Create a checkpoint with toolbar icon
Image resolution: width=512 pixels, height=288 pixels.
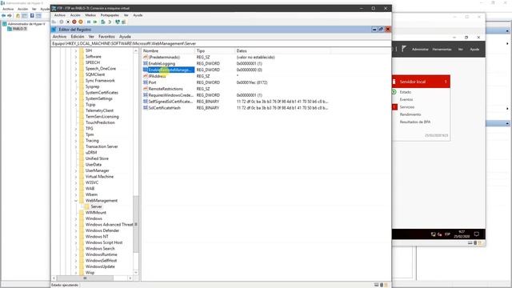point(103,22)
